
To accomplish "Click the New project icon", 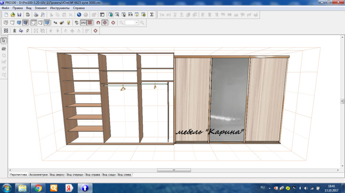I will tap(6, 15).
